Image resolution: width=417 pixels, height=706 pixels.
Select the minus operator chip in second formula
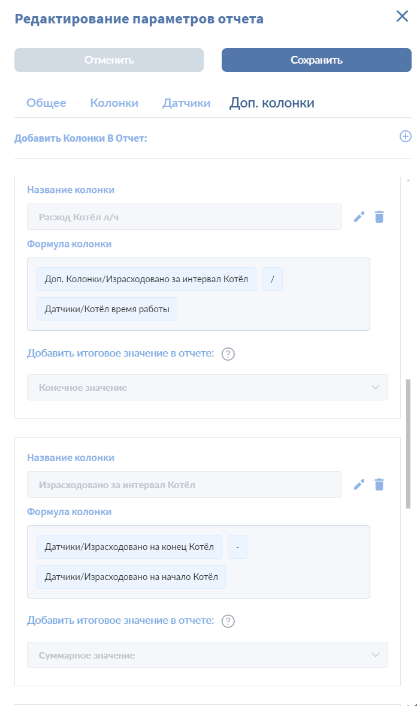pos(237,546)
